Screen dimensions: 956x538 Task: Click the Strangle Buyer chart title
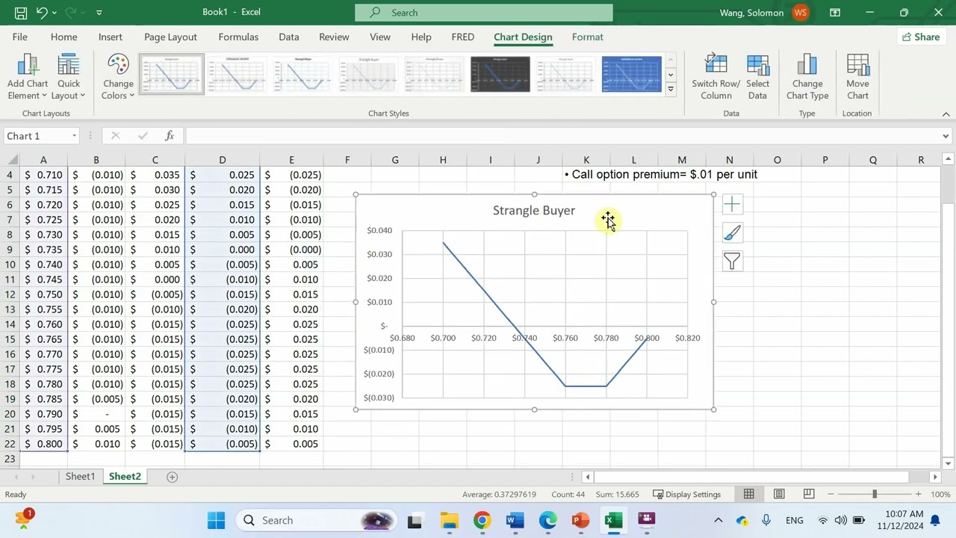coord(534,211)
